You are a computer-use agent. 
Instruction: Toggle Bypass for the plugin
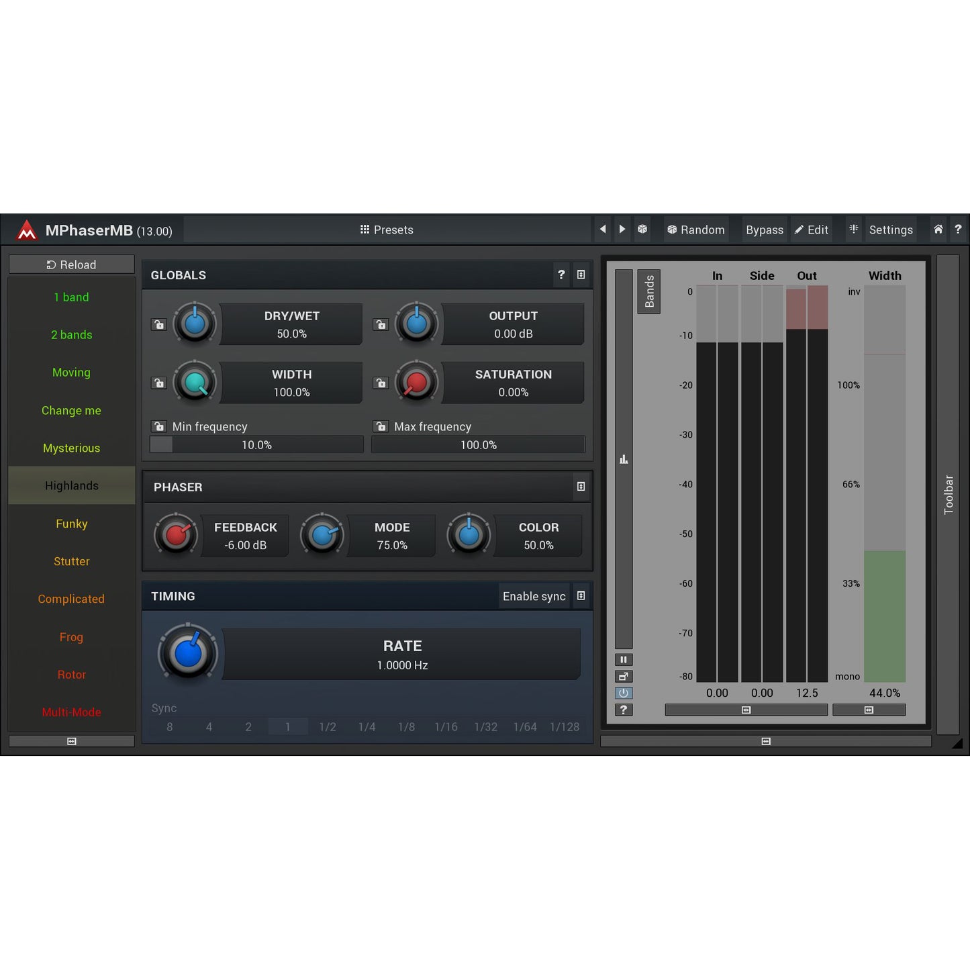[764, 230]
